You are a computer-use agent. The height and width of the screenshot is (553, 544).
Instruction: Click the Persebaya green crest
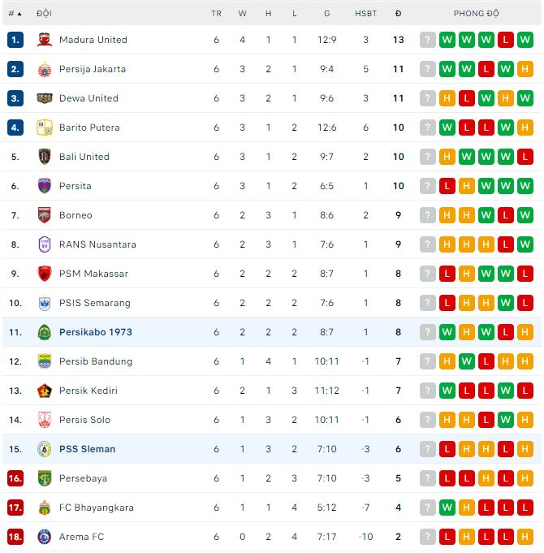[x=45, y=478]
